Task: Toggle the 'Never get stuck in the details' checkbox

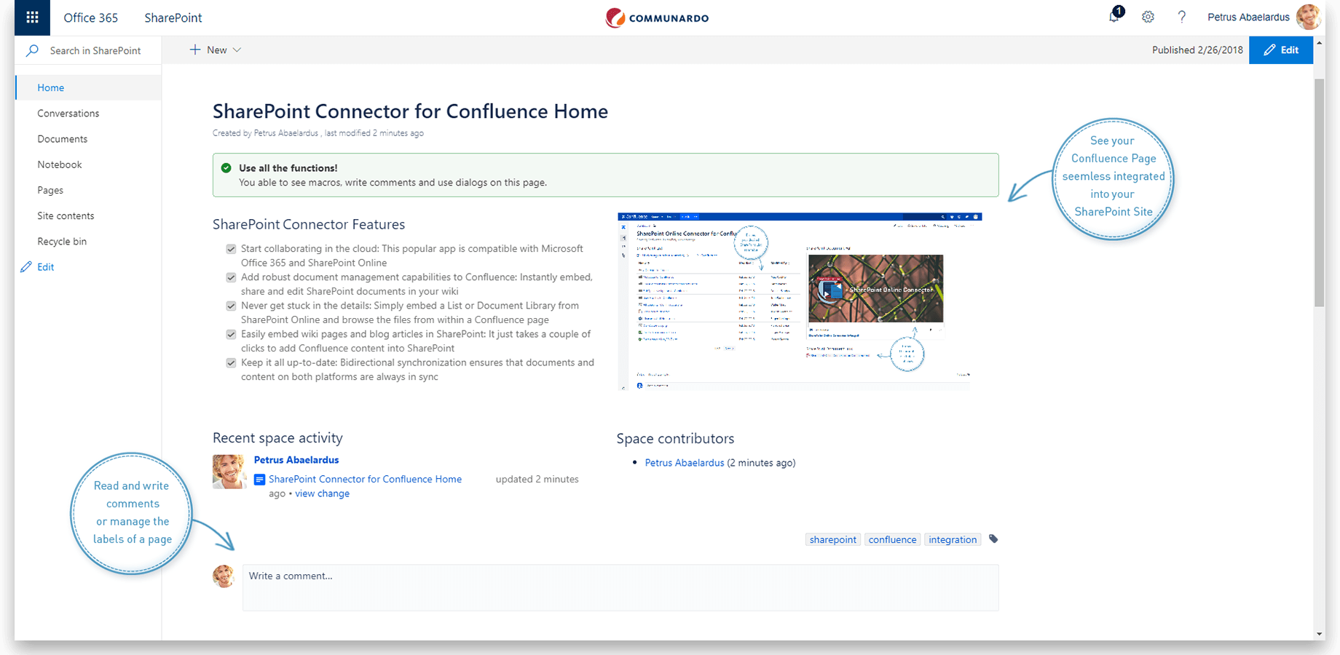Action: [231, 306]
